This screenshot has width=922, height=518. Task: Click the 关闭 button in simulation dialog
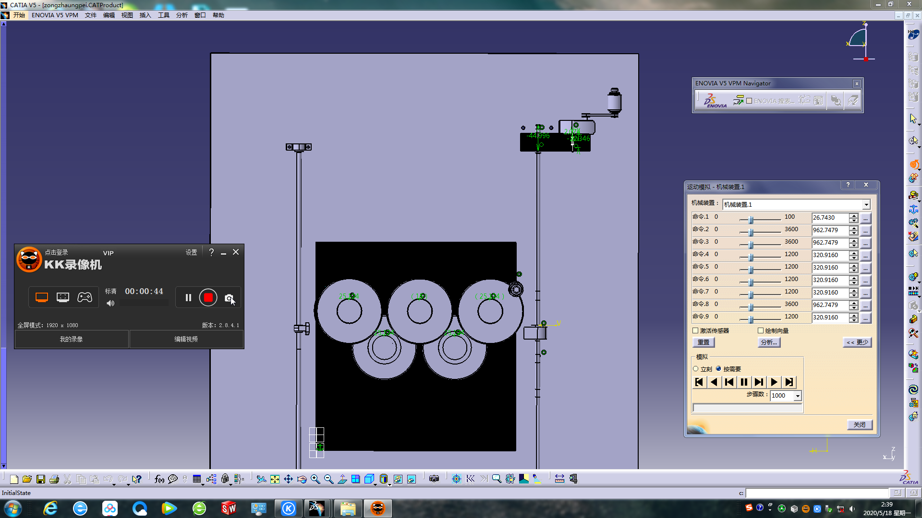click(x=859, y=424)
